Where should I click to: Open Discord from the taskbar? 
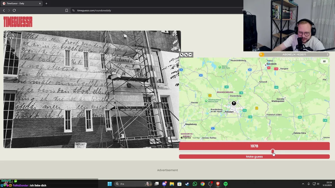[164, 184]
